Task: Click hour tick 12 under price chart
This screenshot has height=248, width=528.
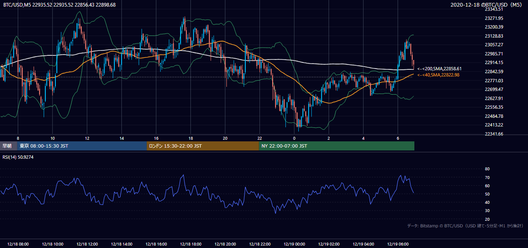Action: pyautogui.click(x=87, y=138)
